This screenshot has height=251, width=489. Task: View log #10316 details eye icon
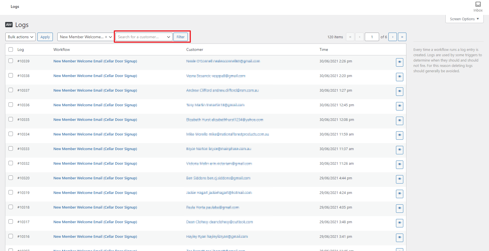399,238
